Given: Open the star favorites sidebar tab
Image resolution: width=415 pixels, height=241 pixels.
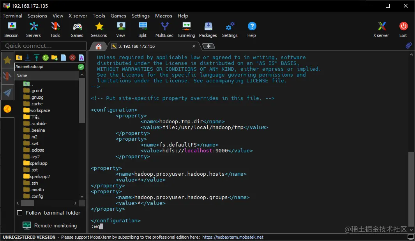Looking at the screenshot, I should (x=7, y=60).
